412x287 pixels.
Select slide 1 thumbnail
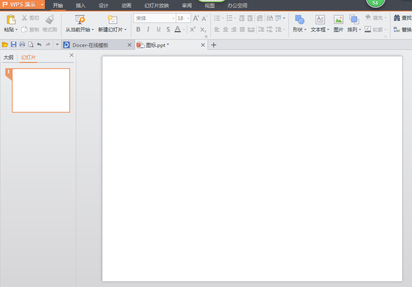(x=41, y=90)
